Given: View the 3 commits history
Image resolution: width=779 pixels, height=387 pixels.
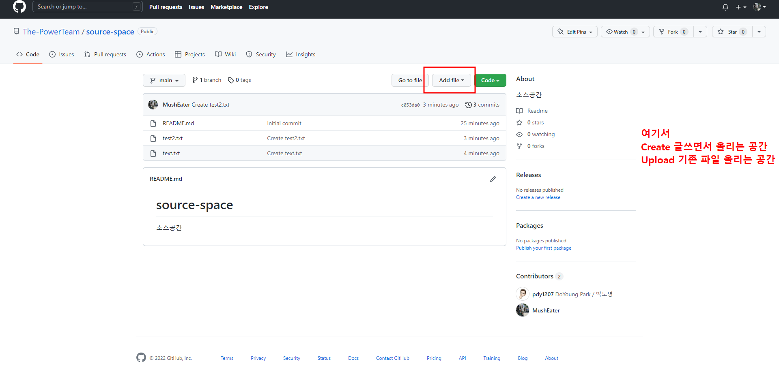Looking at the screenshot, I should point(482,105).
